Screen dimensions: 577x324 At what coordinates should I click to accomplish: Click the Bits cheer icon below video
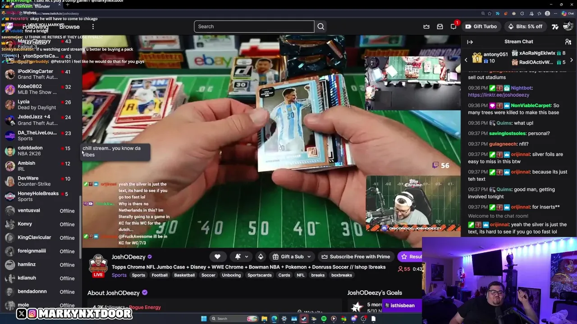click(261, 256)
